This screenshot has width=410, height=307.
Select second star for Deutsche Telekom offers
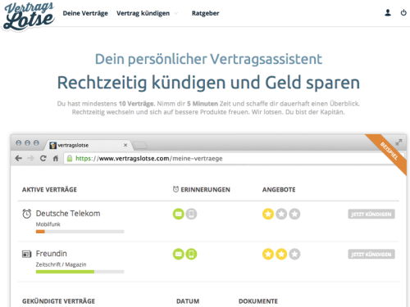[x=281, y=214]
